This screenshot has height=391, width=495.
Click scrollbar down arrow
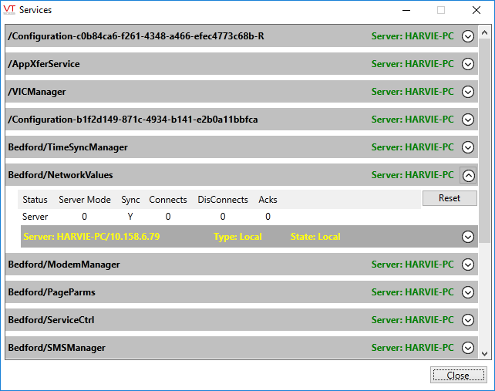click(x=485, y=353)
